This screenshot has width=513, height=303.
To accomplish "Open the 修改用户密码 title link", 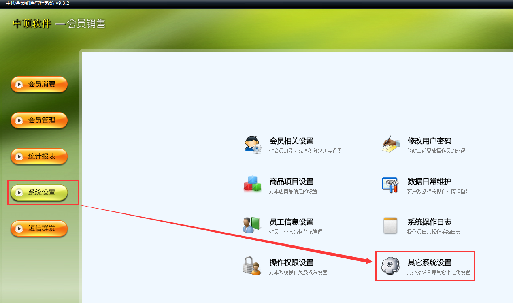I will point(429,141).
